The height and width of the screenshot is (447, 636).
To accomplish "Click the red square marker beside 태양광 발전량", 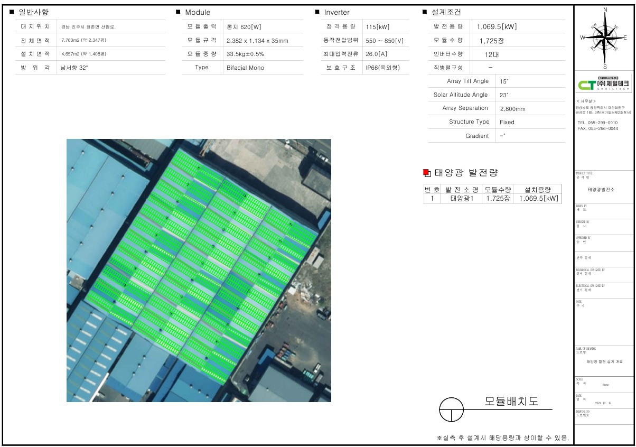I will (x=426, y=172).
